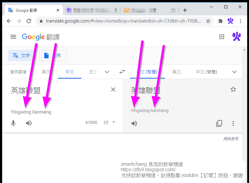The height and width of the screenshot is (183, 249).
Task: Click the purple extension icon in toolbar
Action: click(230, 21)
